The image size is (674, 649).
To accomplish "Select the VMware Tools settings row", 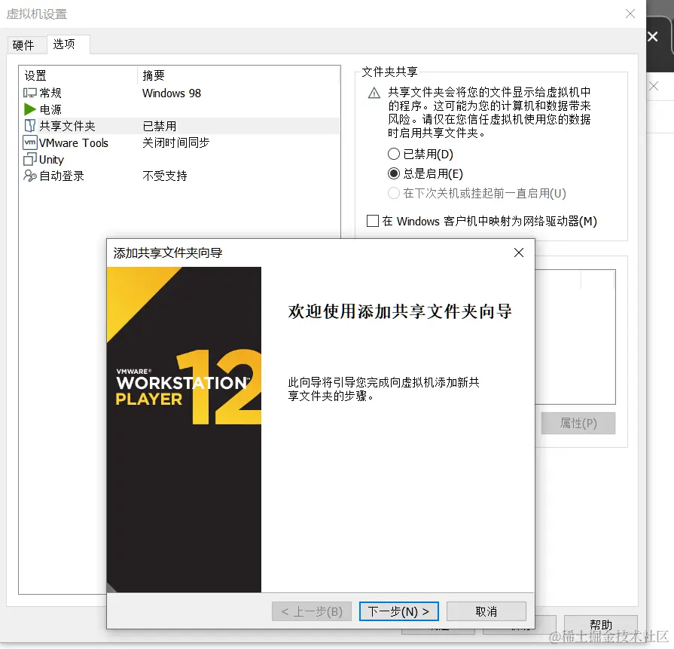I will coord(181,142).
